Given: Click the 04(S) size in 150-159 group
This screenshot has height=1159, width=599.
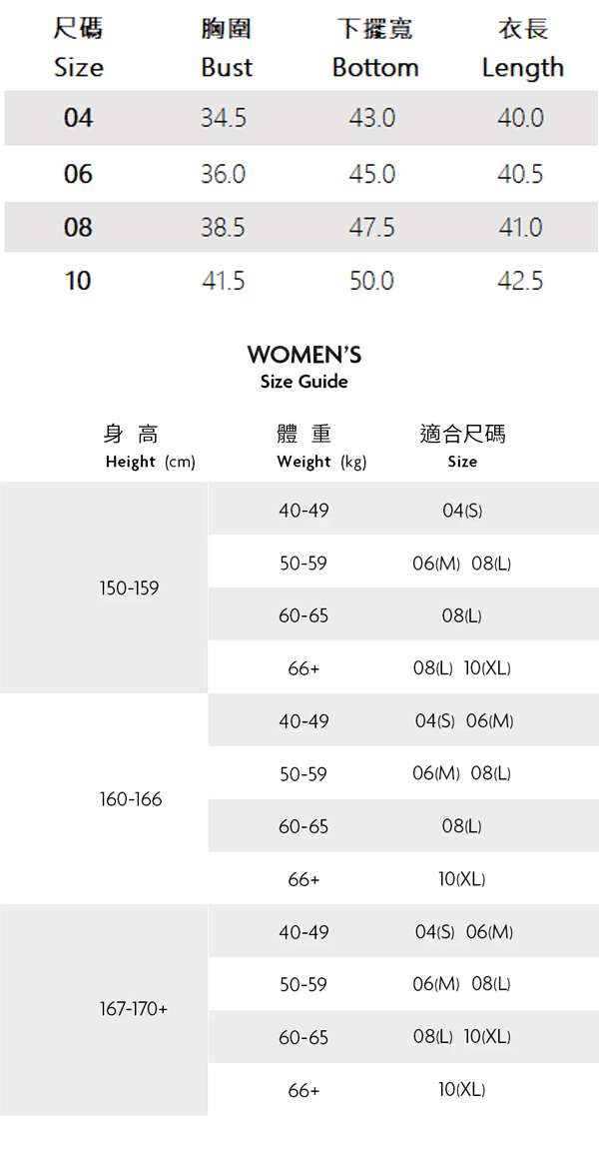Looking at the screenshot, I should 462,510.
